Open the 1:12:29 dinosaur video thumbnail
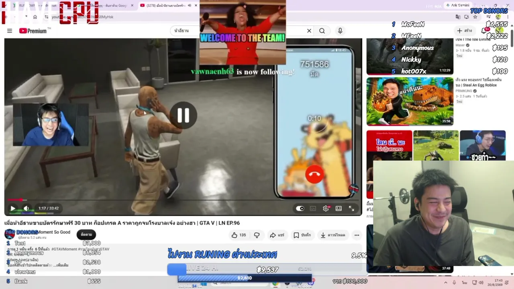Screen dimensions: 514x289 (x=410, y=56)
